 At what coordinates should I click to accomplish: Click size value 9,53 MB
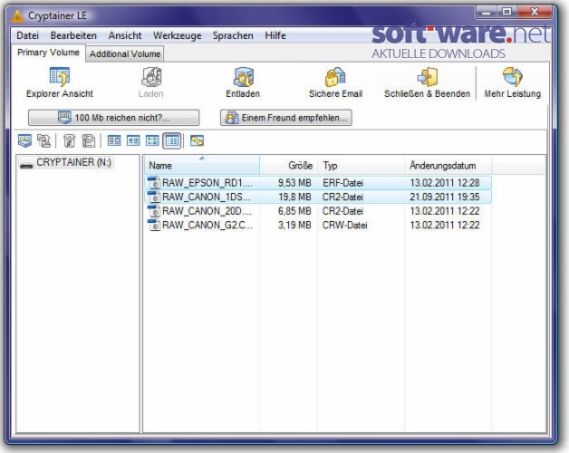pyautogui.click(x=294, y=183)
